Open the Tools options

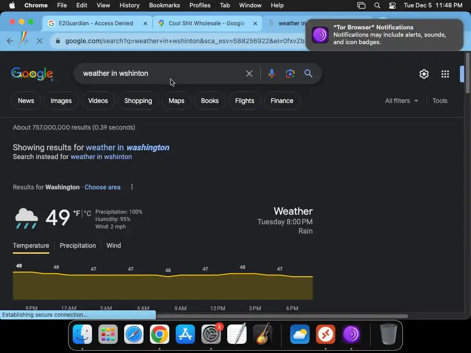tap(440, 101)
